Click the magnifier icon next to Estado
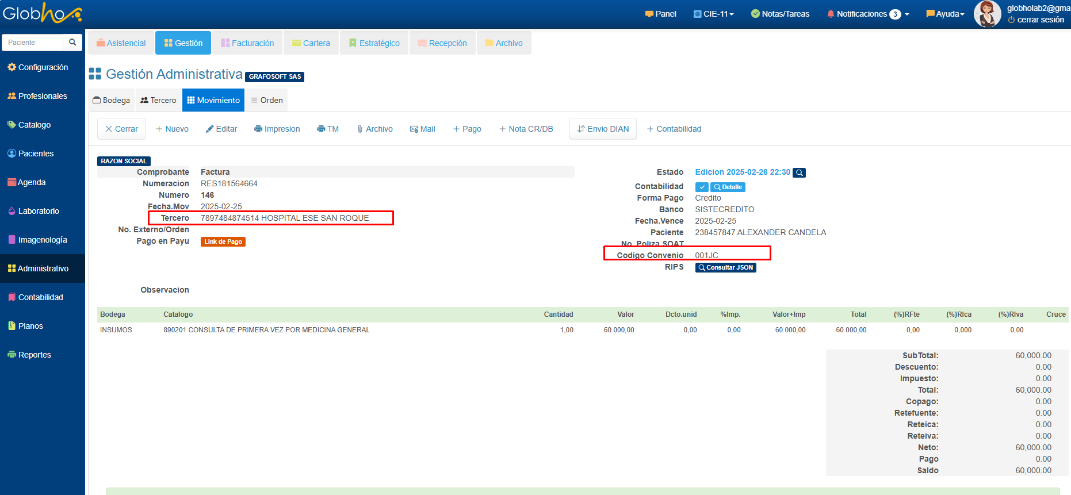1071x495 pixels. point(799,172)
